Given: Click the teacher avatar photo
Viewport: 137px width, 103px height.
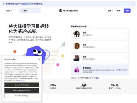Looking at the screenshot, I should coord(77,58).
